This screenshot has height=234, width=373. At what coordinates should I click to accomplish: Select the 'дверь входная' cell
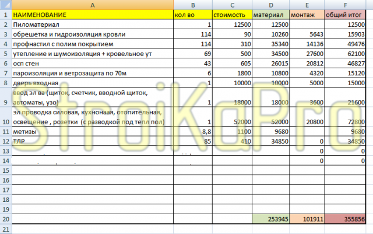tap(93, 83)
